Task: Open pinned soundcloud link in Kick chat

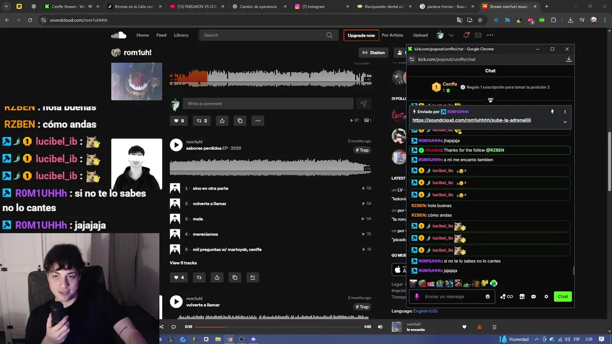Action: 471,120
